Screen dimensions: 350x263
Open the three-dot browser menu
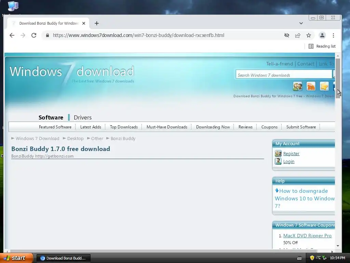coord(333,35)
